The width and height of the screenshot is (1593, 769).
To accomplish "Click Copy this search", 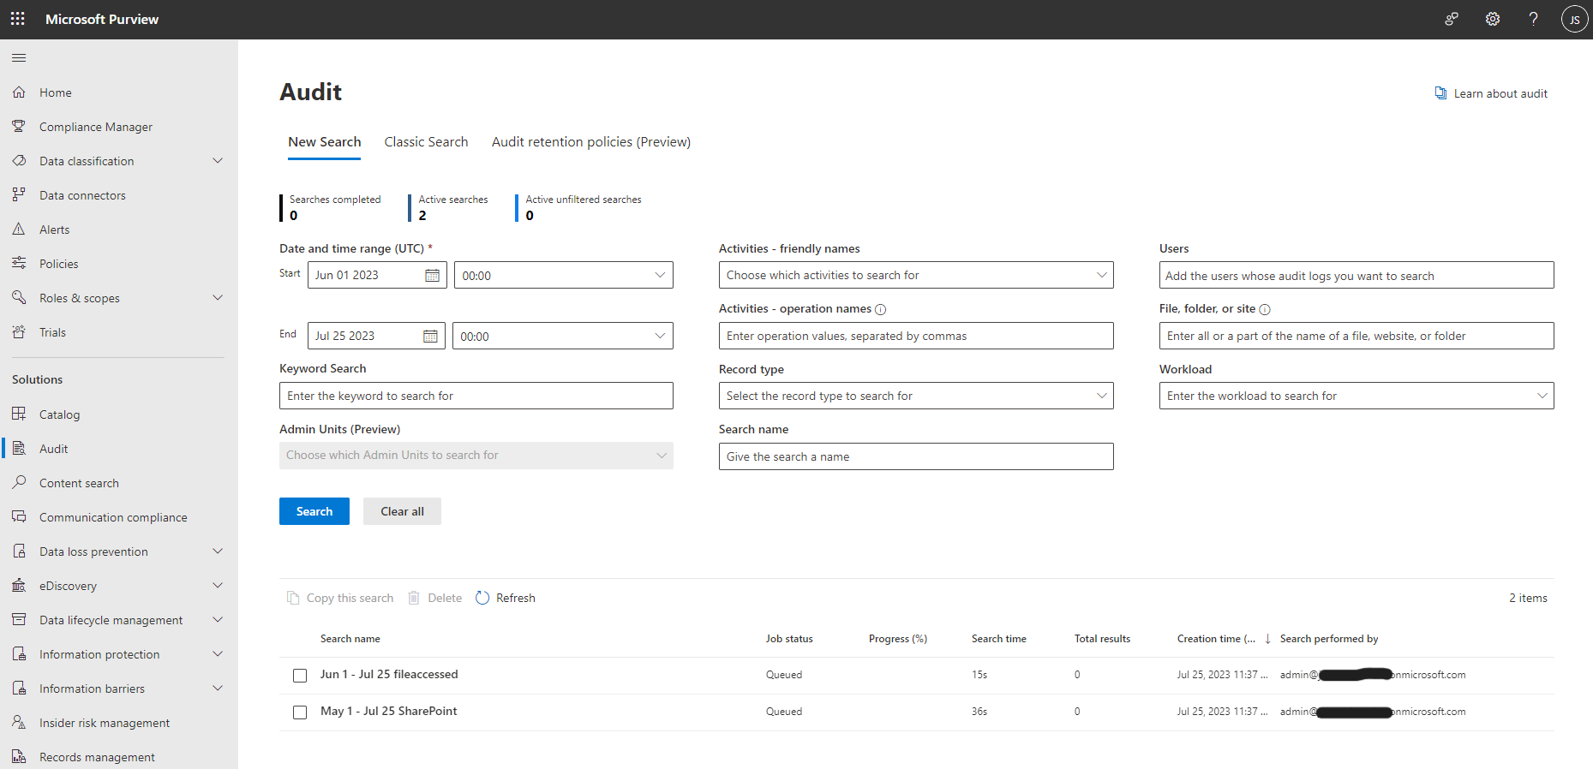I will (340, 598).
